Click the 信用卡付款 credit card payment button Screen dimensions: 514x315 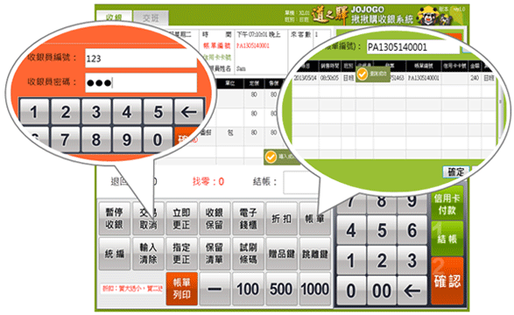coord(447,204)
